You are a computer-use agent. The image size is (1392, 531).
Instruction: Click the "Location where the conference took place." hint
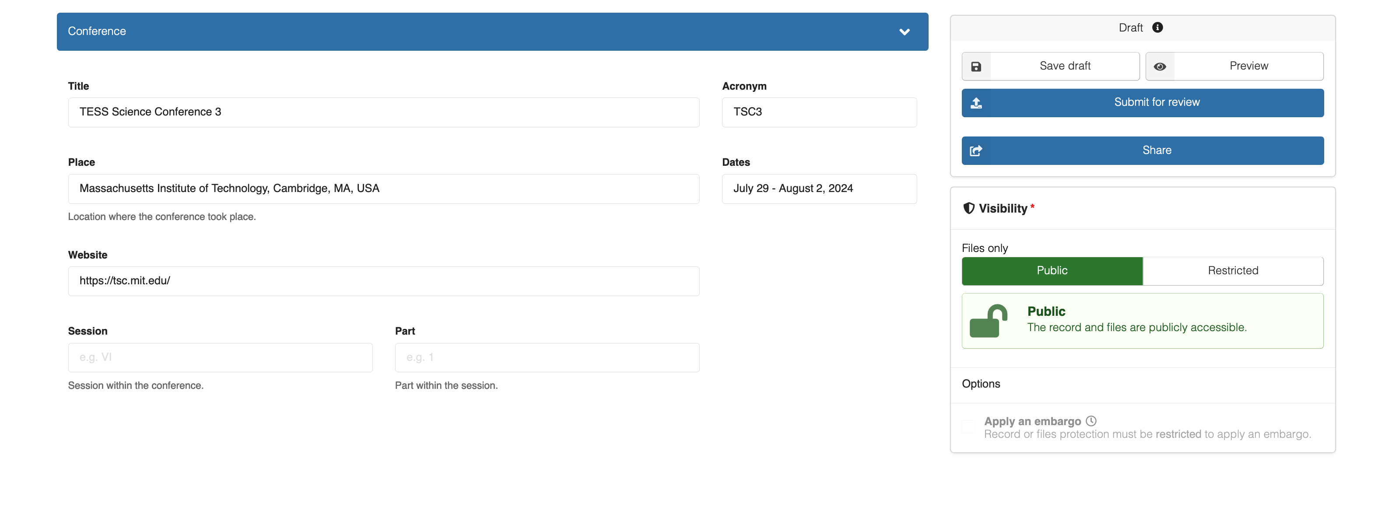tap(161, 217)
